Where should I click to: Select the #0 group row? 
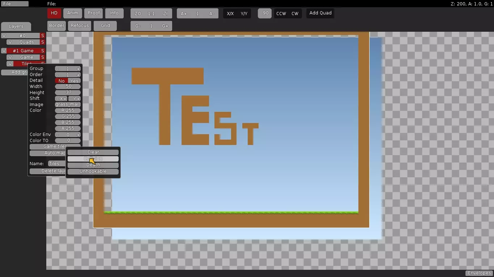tap(23, 36)
